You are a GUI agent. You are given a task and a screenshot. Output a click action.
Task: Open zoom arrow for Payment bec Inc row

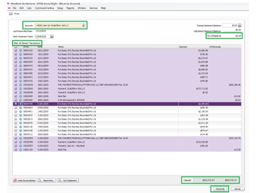tap(20, 146)
